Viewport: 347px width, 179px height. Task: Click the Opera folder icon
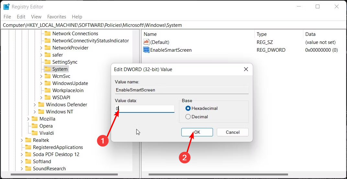[35, 126]
